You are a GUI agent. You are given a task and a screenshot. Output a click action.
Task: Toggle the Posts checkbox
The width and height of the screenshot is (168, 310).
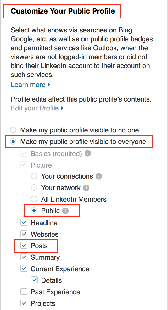coord(24,246)
